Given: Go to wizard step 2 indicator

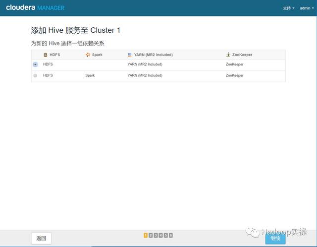Looking at the screenshot, I should (151, 235).
